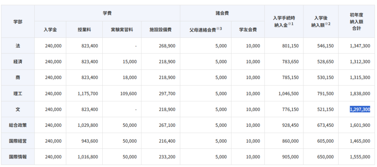377x167 pixels.
Task: Select the 総合政策 row label
Action: coord(18,125)
